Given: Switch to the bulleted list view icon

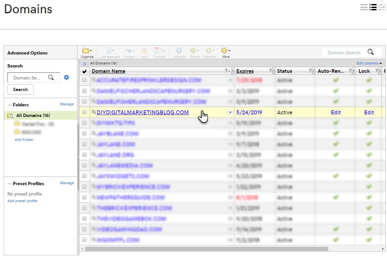Looking at the screenshot, I should click(x=373, y=7).
